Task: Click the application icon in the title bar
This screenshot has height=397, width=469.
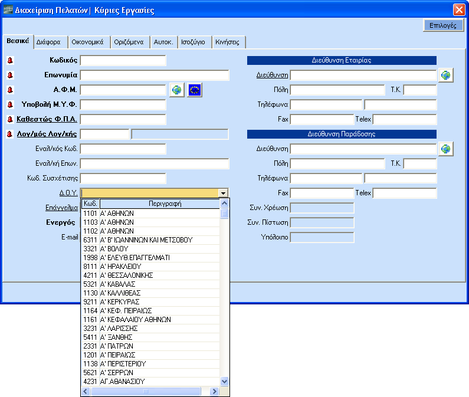Action: click(8, 9)
